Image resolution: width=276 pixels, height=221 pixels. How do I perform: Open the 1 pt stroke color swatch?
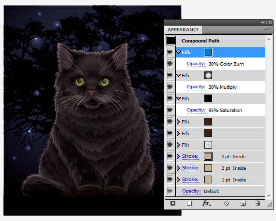click(x=208, y=180)
